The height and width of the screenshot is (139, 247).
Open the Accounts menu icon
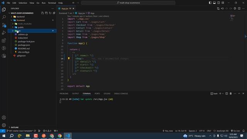point(4,117)
